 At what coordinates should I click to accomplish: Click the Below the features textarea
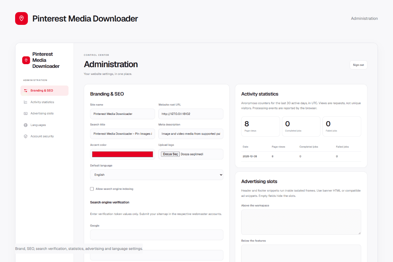[x=301, y=253]
